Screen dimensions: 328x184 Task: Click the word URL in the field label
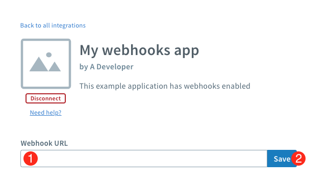click(61, 143)
